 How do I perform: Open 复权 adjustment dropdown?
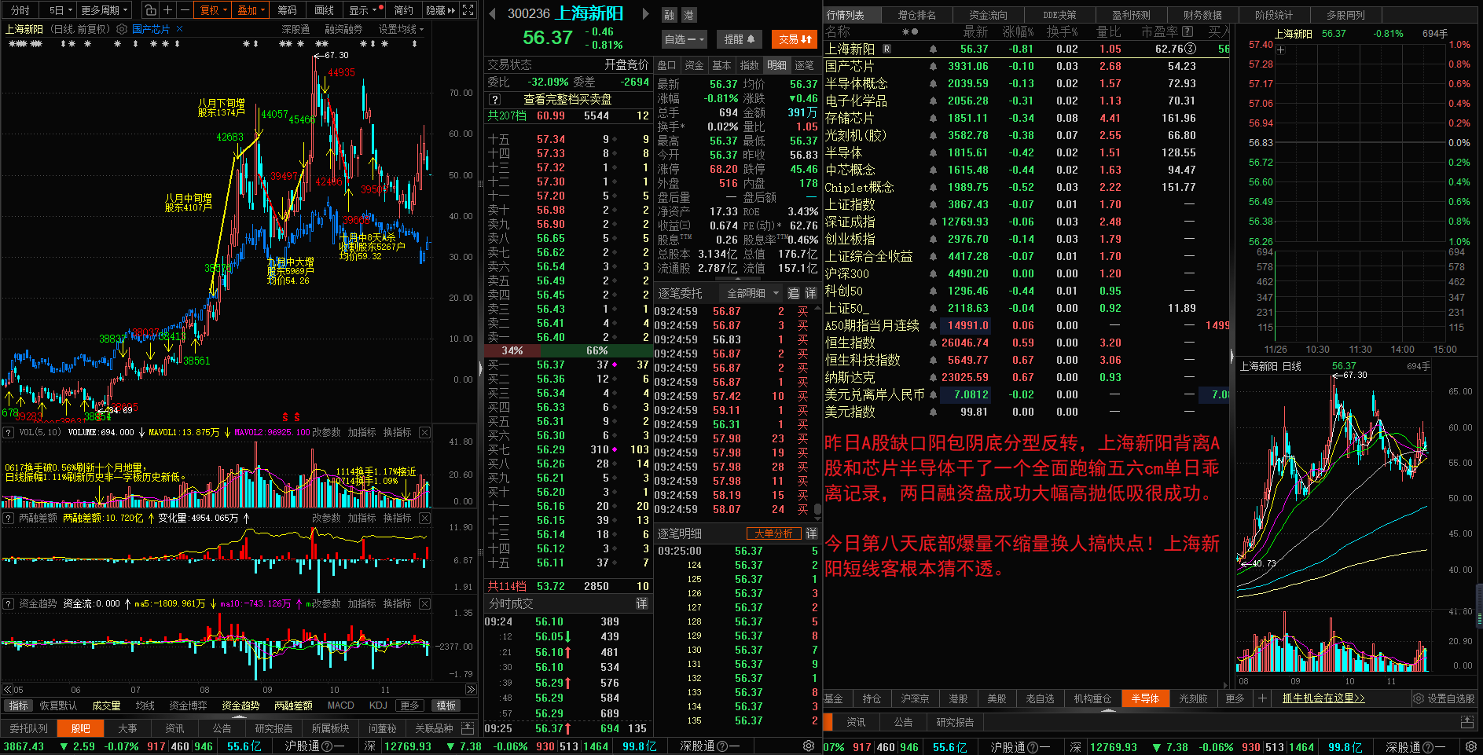[214, 10]
